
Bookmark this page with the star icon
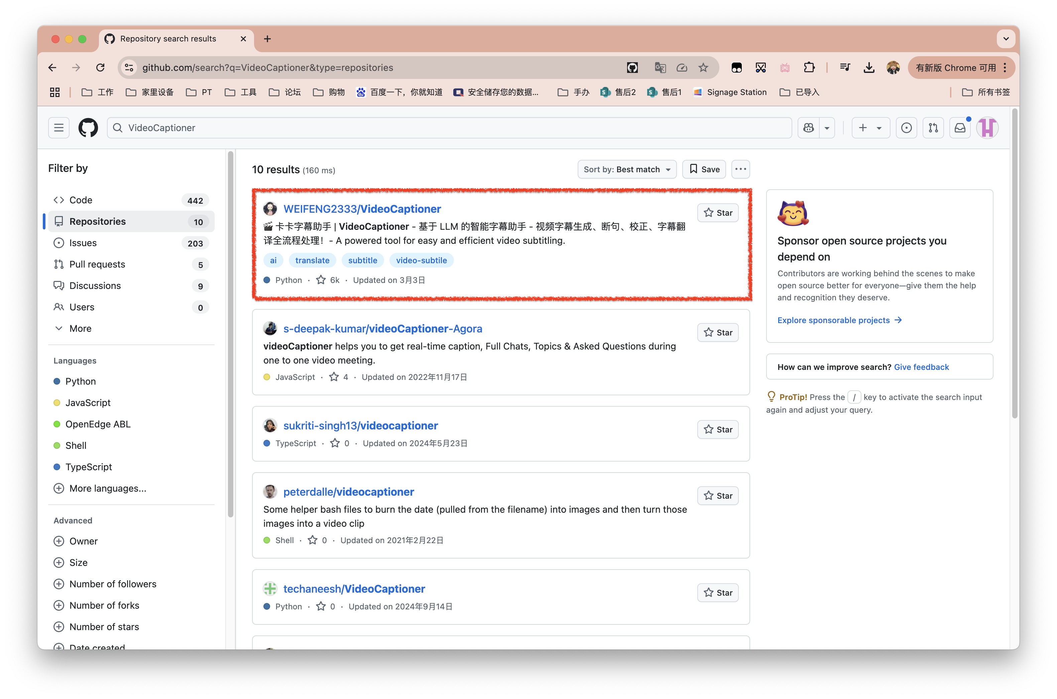(x=703, y=67)
